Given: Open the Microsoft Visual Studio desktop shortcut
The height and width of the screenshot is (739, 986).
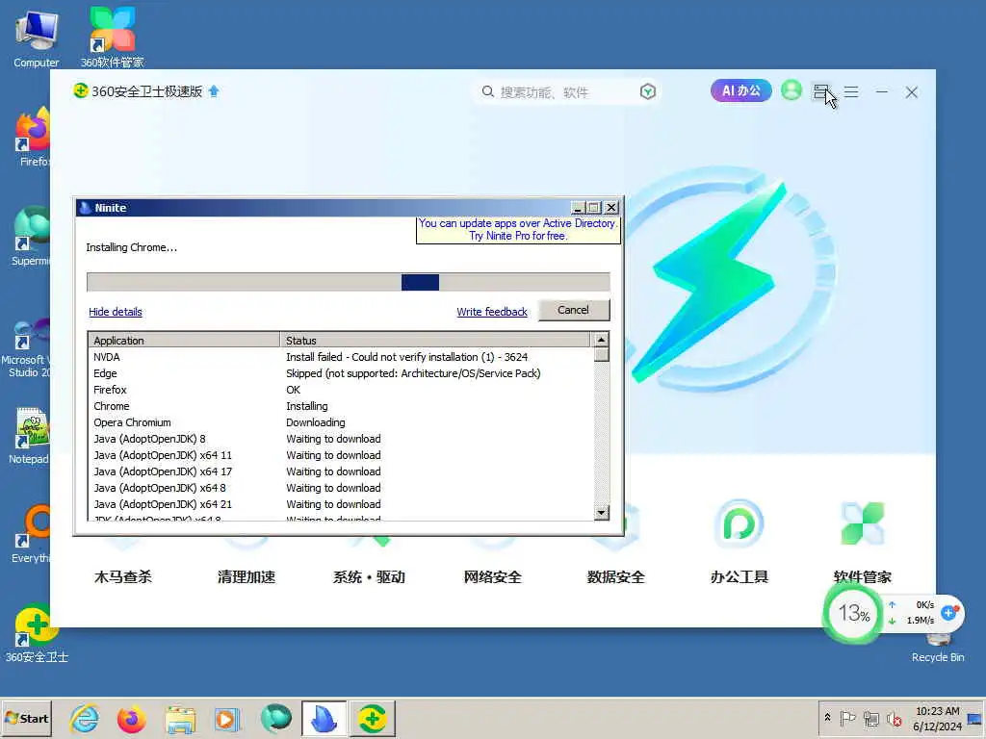Looking at the screenshot, I should pyautogui.click(x=26, y=347).
